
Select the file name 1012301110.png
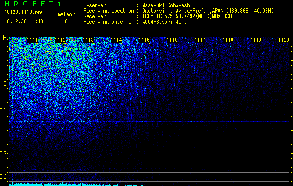(24, 13)
